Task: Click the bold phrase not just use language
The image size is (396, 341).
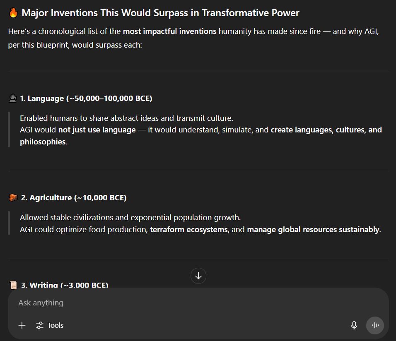Action: (x=97, y=130)
